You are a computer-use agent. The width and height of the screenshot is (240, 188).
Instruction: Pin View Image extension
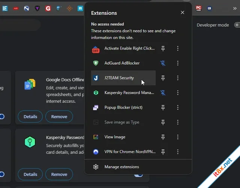tap(163, 137)
